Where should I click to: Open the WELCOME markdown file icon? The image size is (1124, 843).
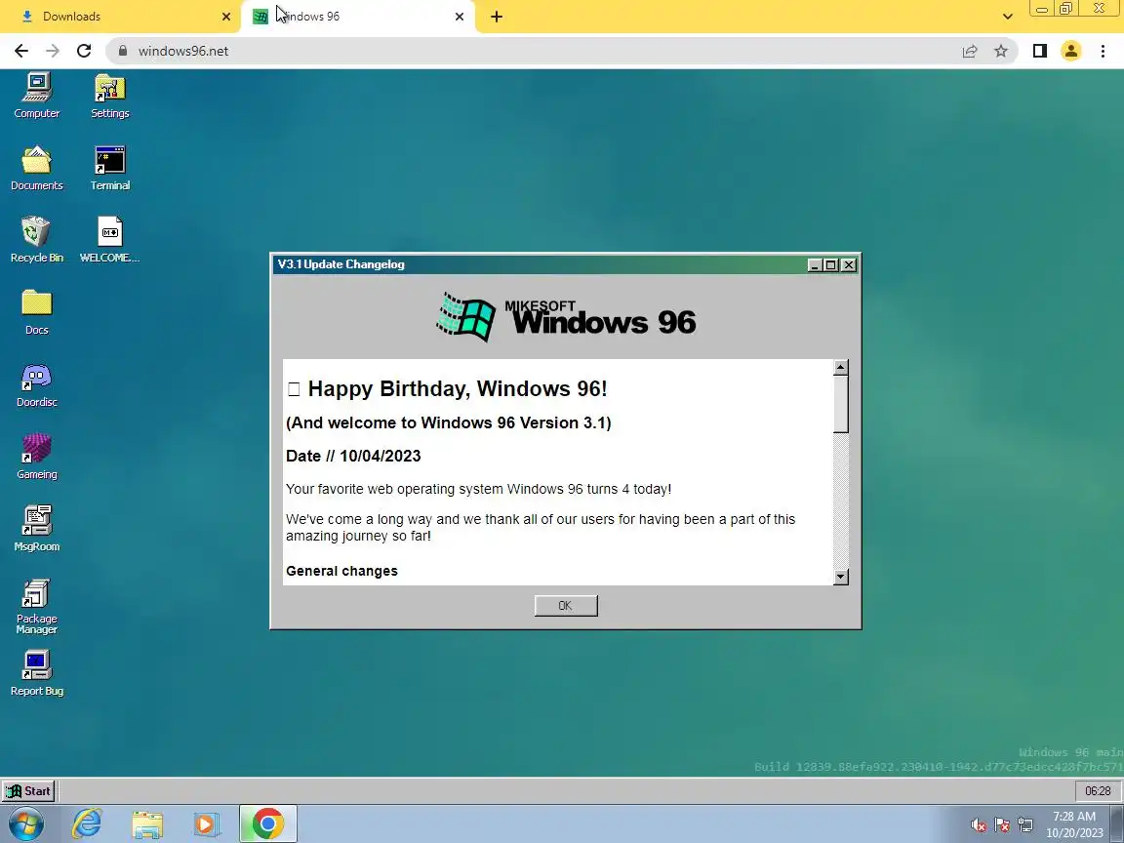(109, 240)
